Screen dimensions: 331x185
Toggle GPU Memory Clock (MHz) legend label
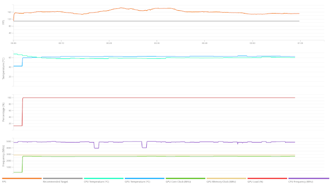coord(221,182)
